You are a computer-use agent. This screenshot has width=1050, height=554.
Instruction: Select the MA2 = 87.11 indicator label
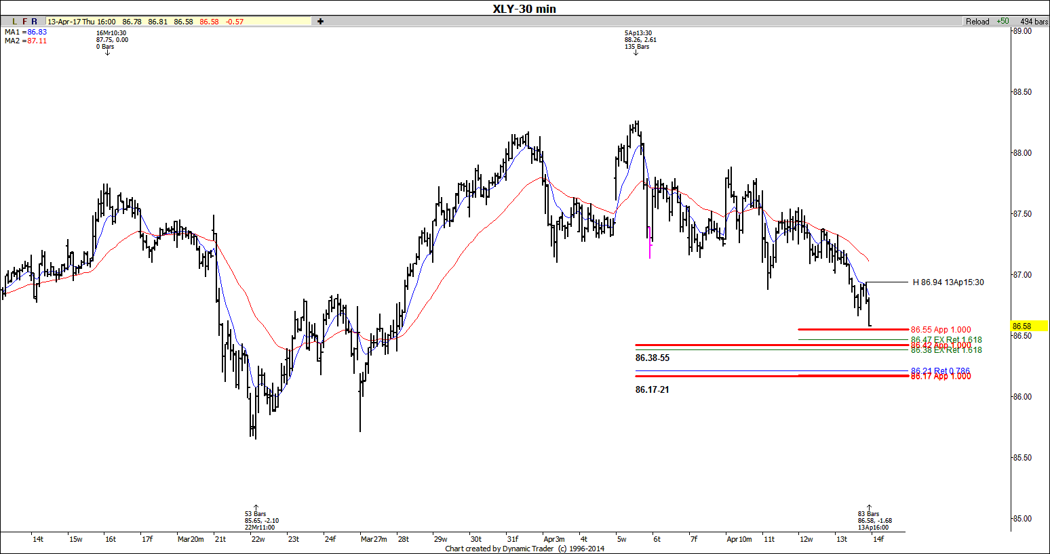click(26, 41)
